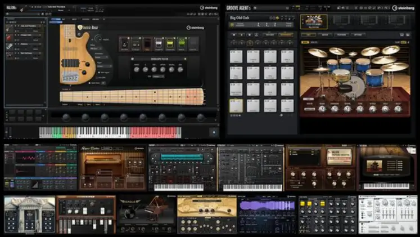The image size is (420, 237).
Task: Select the highlighted blue tab in HALion editor
Action: (56, 19)
